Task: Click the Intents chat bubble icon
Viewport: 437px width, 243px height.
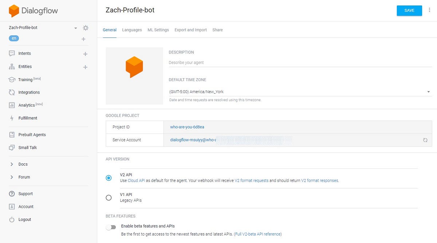Action: coord(12,53)
